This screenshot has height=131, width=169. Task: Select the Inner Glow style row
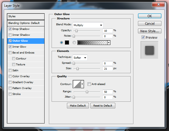tap(26, 47)
